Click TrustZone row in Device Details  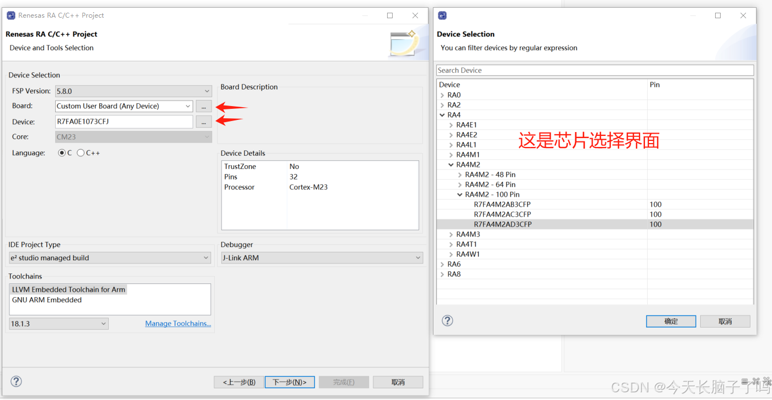[x=320, y=166]
